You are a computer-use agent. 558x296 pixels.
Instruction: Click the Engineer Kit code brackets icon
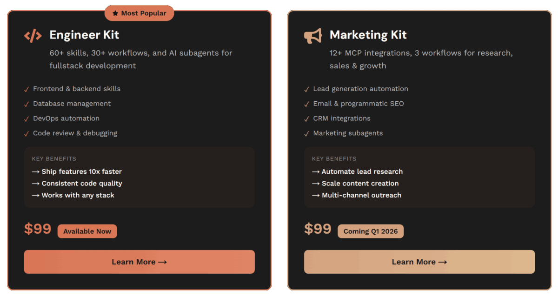coord(33,35)
